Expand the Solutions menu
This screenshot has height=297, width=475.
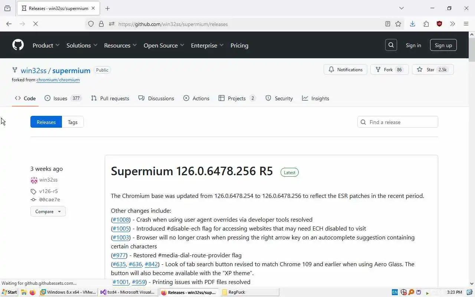[82, 45]
